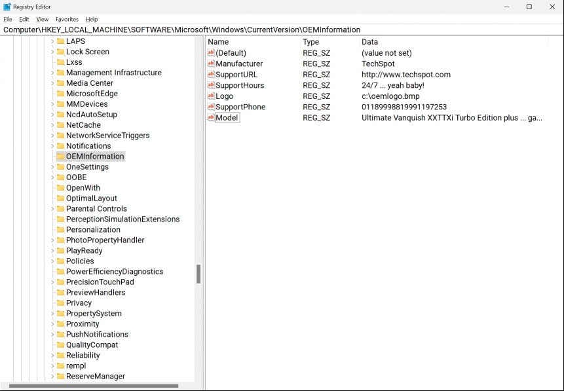
Task: Select the PowerEfficiencyDiagnostics tree key
Action: pyautogui.click(x=115, y=271)
